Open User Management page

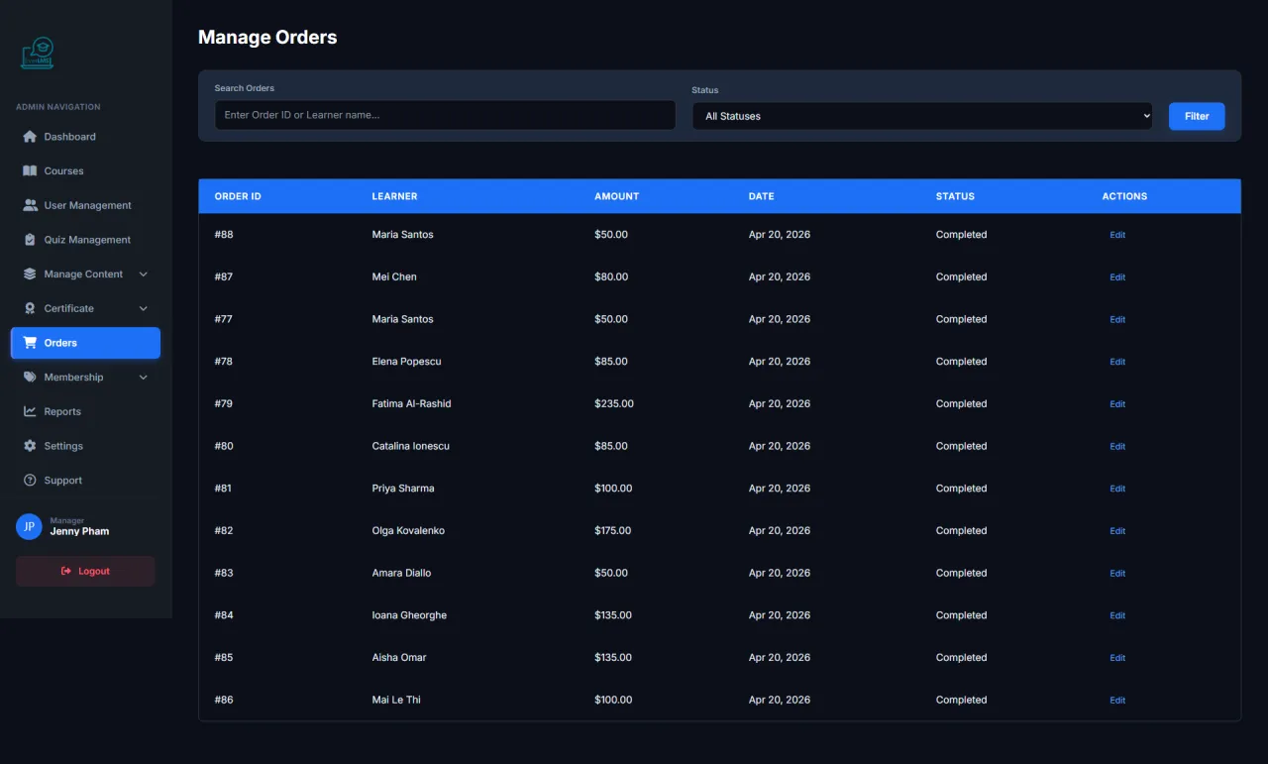click(85, 205)
